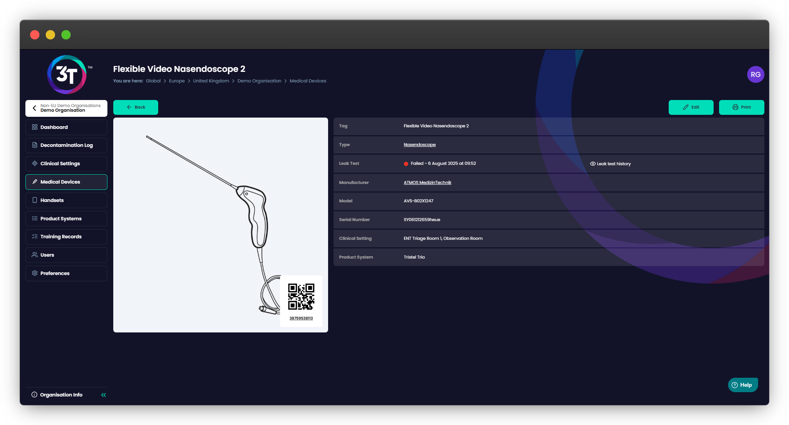Go back to Non-EU Demo Organisations
789x425 pixels.
coord(66,108)
